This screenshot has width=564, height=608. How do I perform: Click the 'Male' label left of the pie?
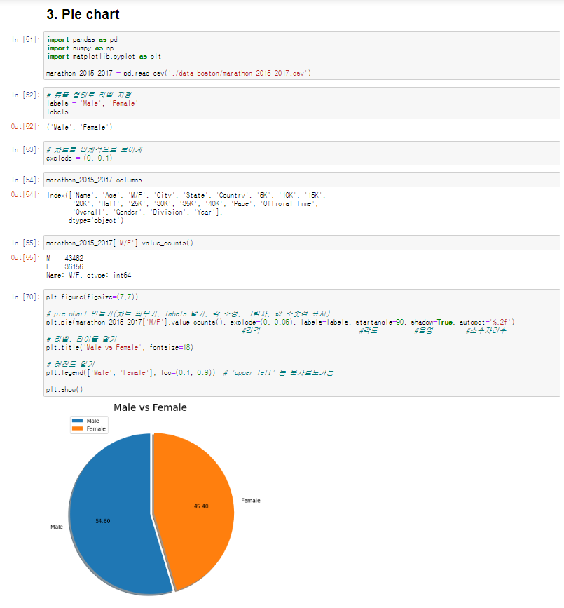(57, 527)
